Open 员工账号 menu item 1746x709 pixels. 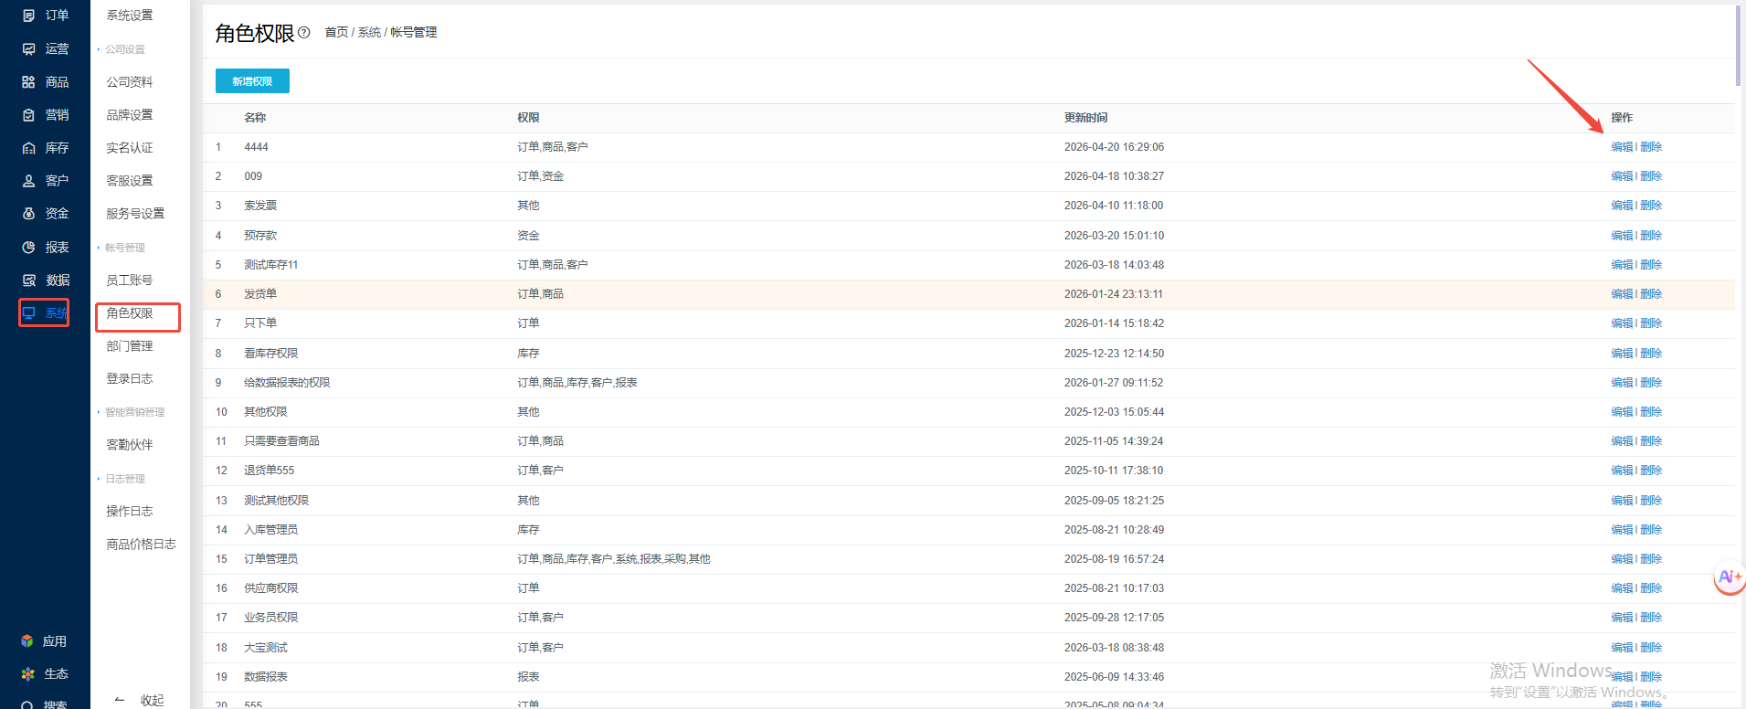(130, 280)
